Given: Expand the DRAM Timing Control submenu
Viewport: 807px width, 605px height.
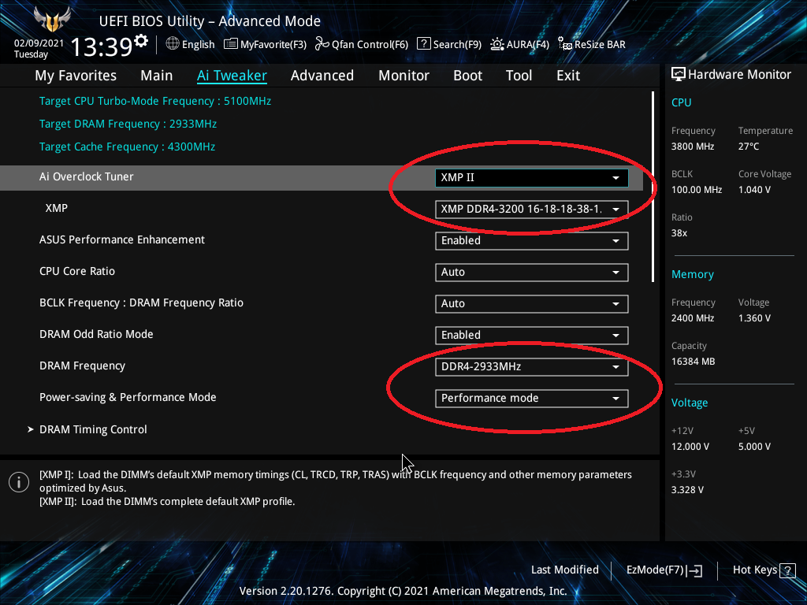Looking at the screenshot, I should point(93,429).
